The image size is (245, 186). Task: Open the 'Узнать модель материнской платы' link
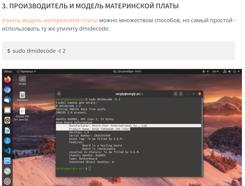[50, 21]
